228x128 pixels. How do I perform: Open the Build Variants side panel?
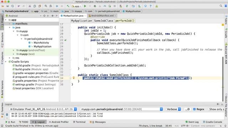click(2, 89)
